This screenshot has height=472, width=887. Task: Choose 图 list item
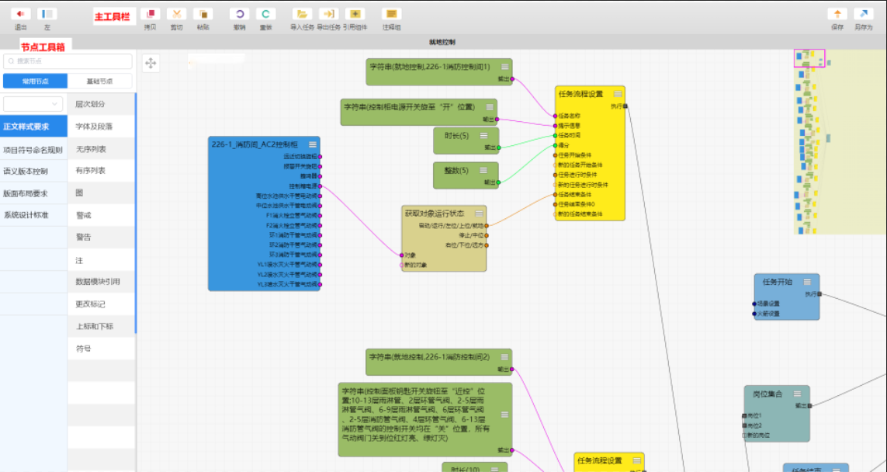(x=101, y=193)
